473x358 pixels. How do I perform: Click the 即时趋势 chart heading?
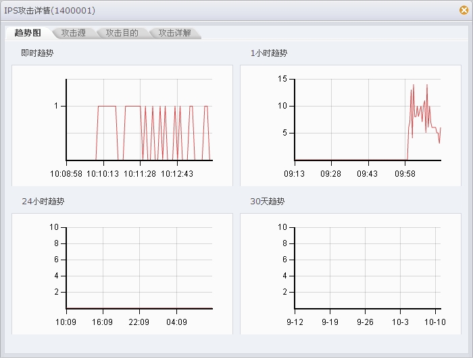point(37,53)
